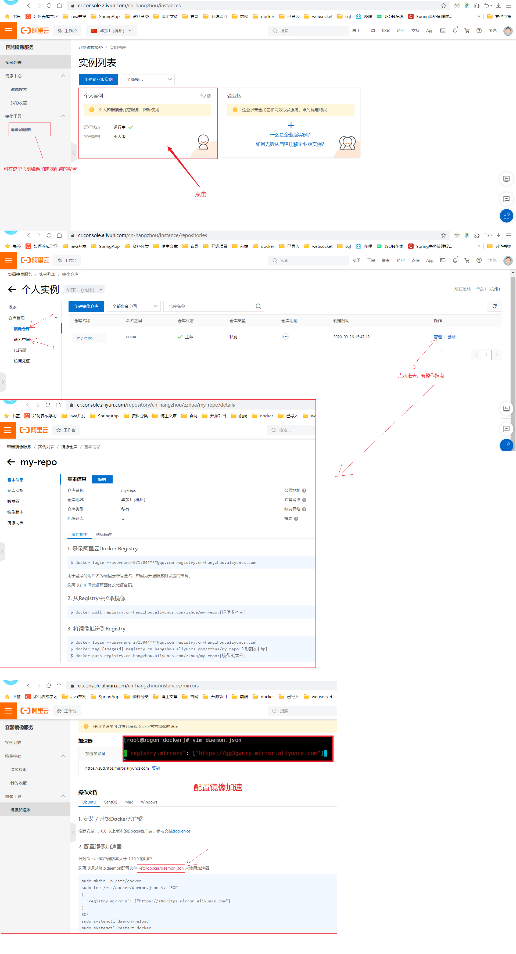Open the shopping cart in the 实例列表 page header
The width and height of the screenshot is (516, 954).
pos(467,31)
